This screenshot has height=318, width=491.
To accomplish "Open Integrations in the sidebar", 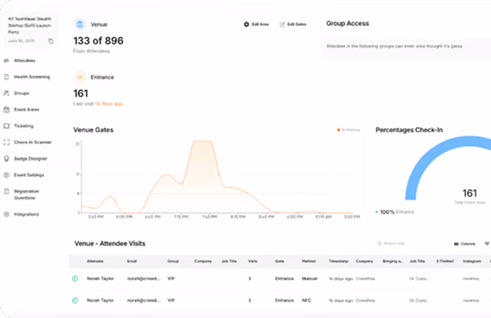I will (x=27, y=214).
